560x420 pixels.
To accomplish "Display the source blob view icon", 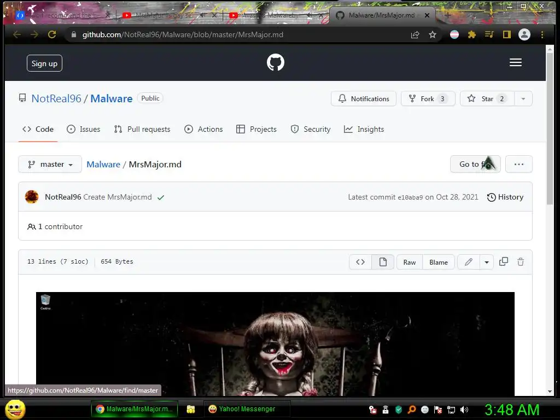I will coord(360,262).
